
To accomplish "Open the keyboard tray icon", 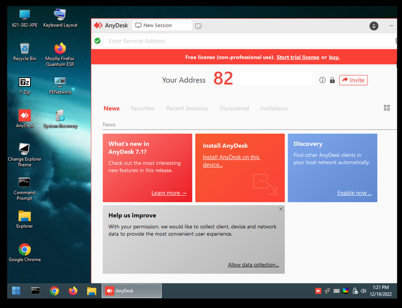I will (337, 291).
